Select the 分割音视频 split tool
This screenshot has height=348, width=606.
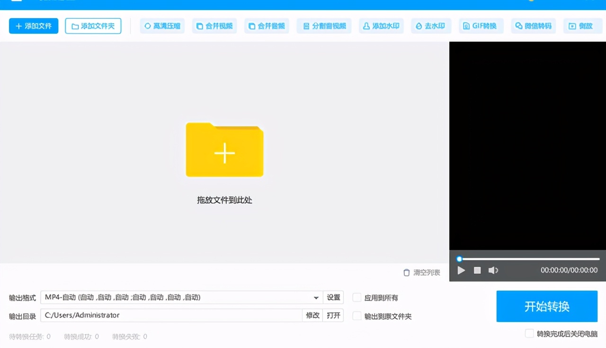click(x=324, y=26)
